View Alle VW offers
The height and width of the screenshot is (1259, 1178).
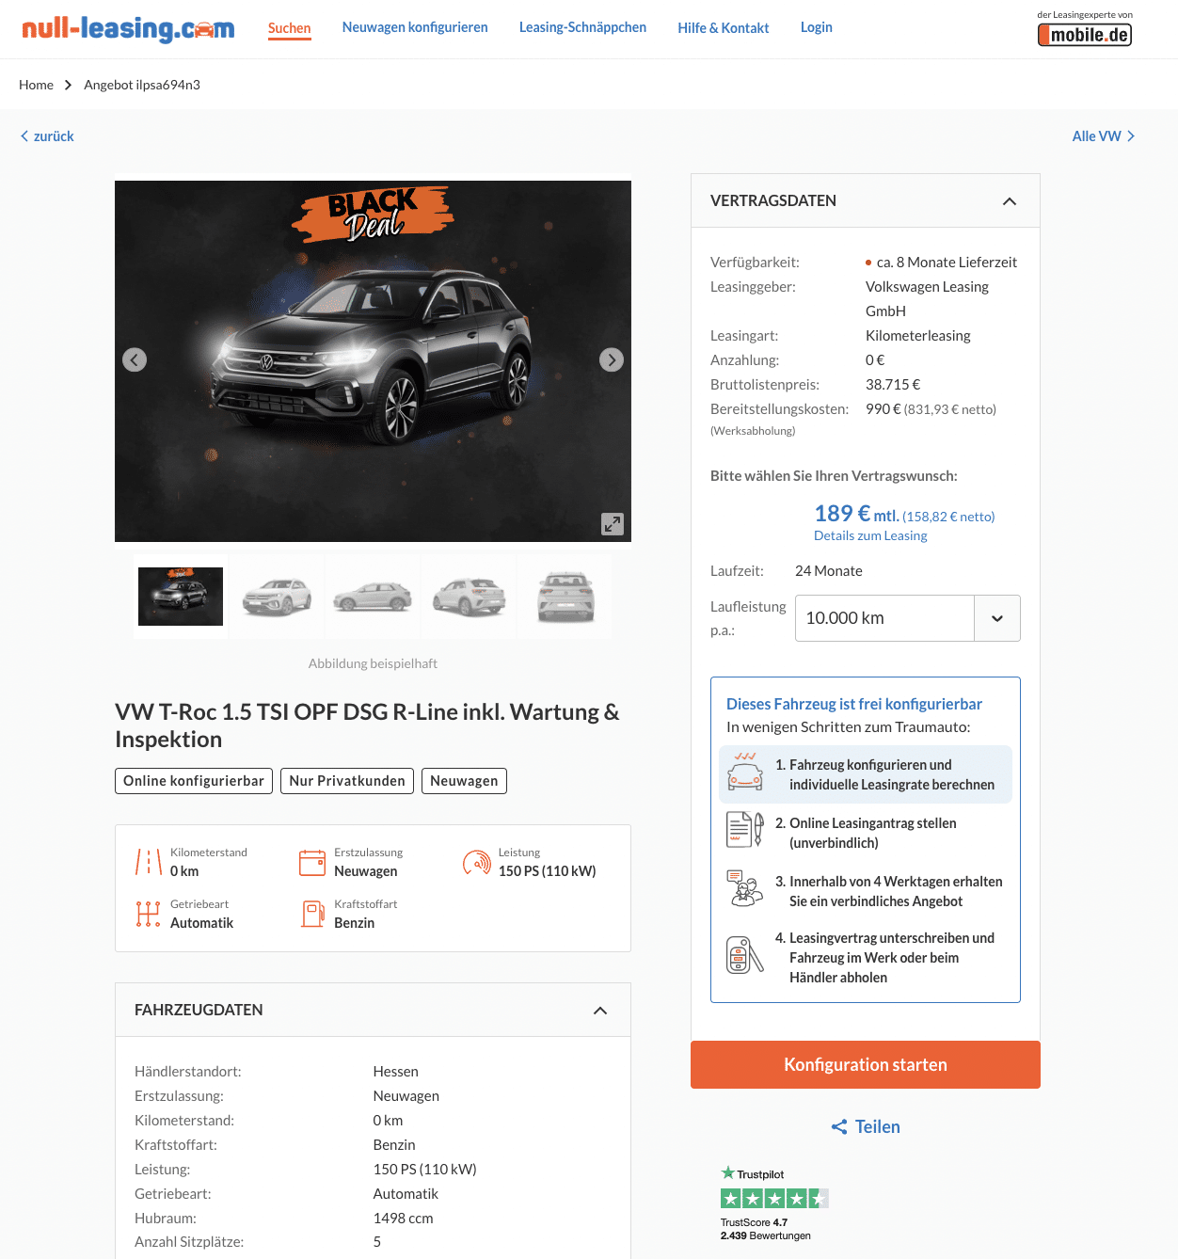click(1104, 136)
